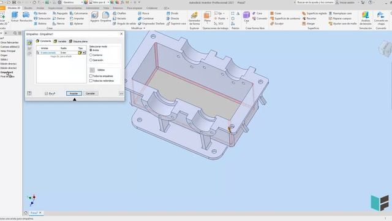Select the Rosca tool
The height and width of the screenshot is (221, 392).
point(143,14)
